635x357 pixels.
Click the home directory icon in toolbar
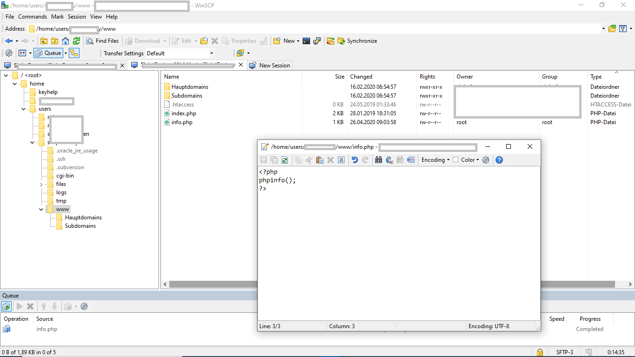66,41
